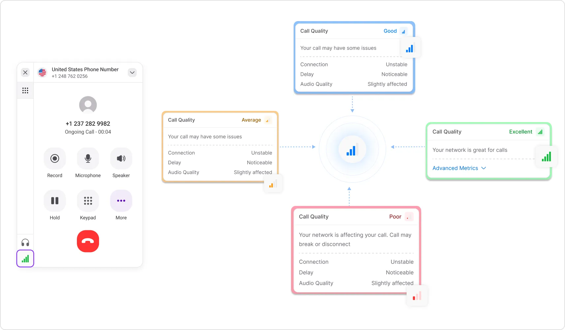This screenshot has height=330, width=565.
Task: Start recording with the Record button
Action: tap(55, 158)
